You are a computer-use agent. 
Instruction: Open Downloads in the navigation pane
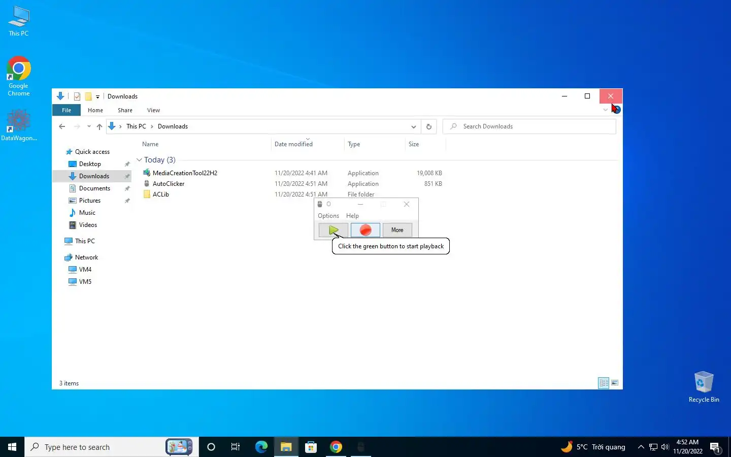tap(94, 176)
